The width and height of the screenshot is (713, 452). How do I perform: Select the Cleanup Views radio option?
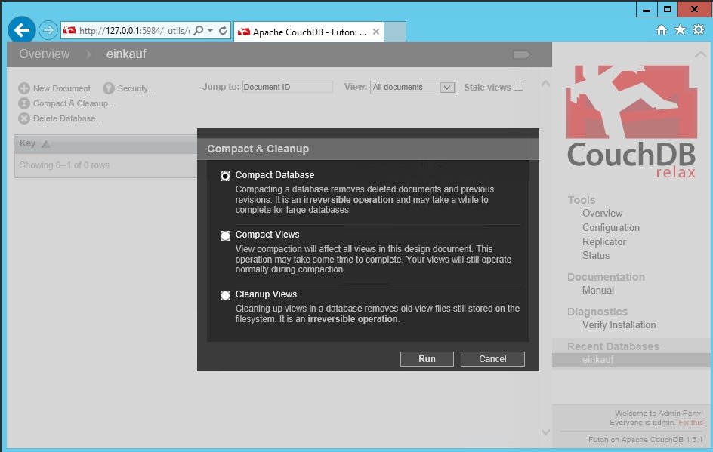[225, 295]
